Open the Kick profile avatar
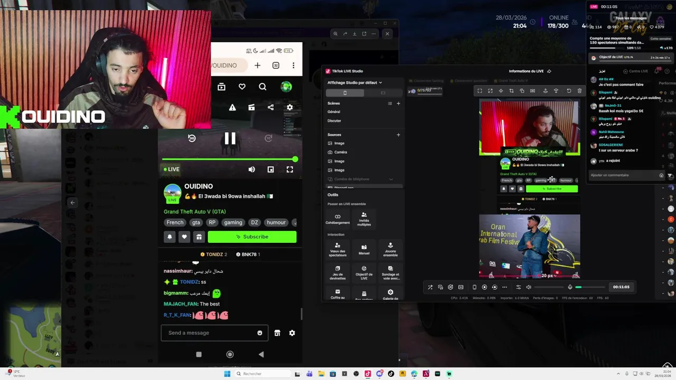Image resolution: width=676 pixels, height=380 pixels. click(x=286, y=87)
